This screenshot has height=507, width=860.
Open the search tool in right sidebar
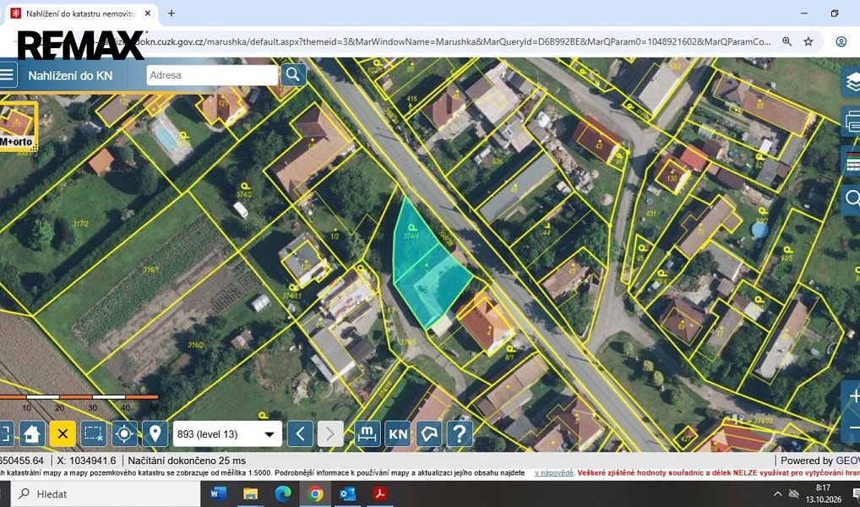(x=852, y=198)
